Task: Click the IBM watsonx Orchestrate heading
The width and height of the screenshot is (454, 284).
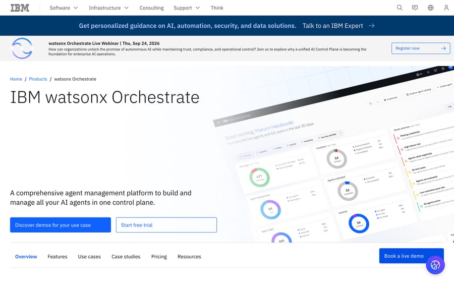Action: pos(105,97)
